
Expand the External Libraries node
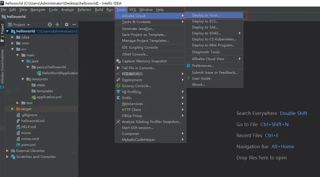7,151
